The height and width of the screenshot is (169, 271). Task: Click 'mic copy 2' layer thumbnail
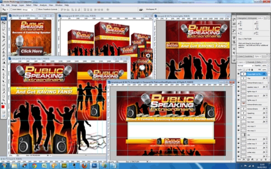coord(243,130)
